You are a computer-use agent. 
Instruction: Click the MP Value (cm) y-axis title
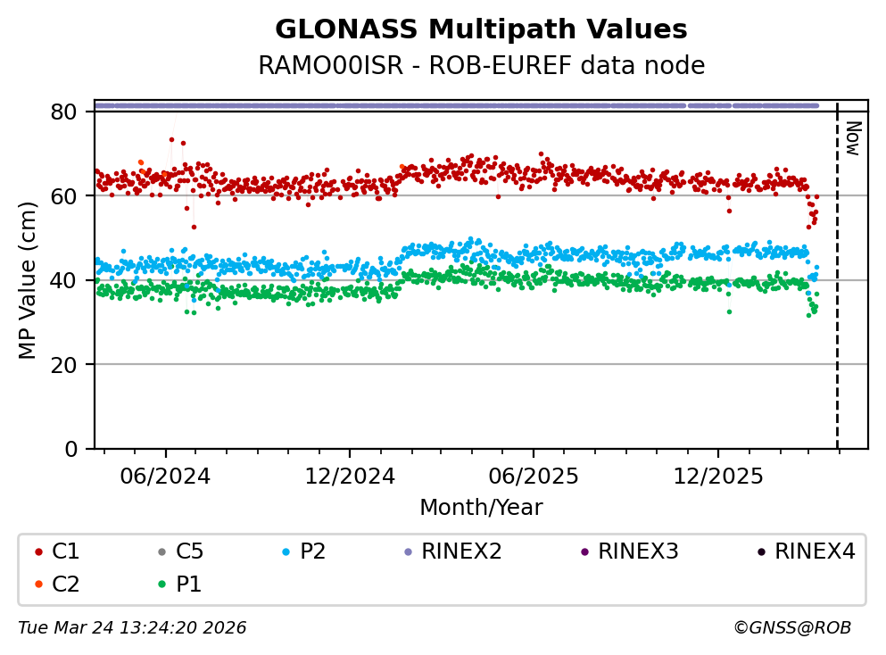coord(29,279)
